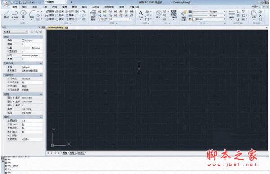Open the 3D (三维) ribbon tab
This screenshot has width=270, height=174.
[x=45, y=7]
